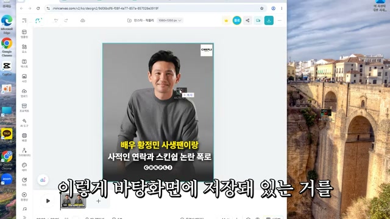Open the AI tools (AI 도구) panel
390x219 pixels.
point(24,123)
